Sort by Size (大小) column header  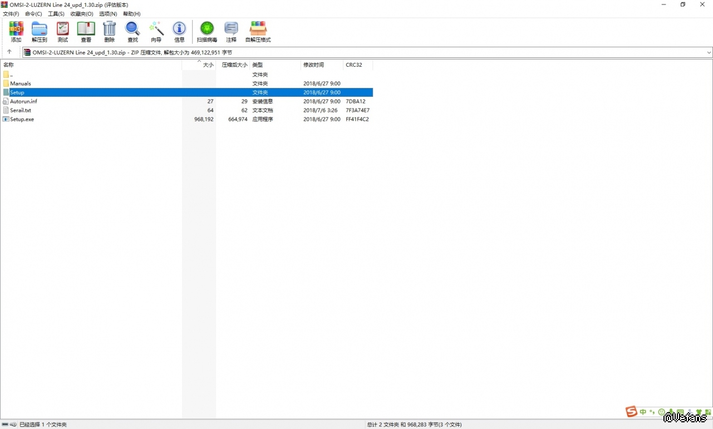[x=208, y=65]
